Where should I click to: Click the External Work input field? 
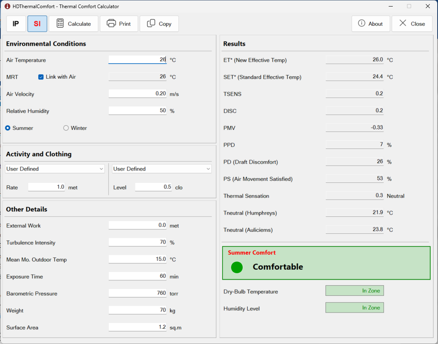pyautogui.click(x=137, y=225)
